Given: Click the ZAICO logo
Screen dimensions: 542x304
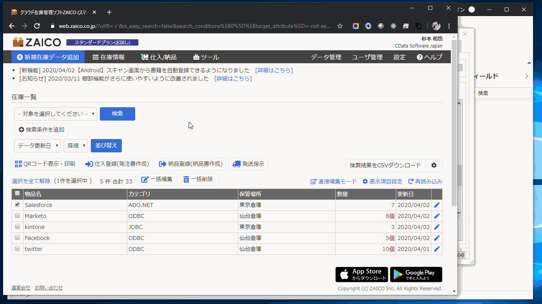Looking at the screenshot, I should pyautogui.click(x=37, y=42).
